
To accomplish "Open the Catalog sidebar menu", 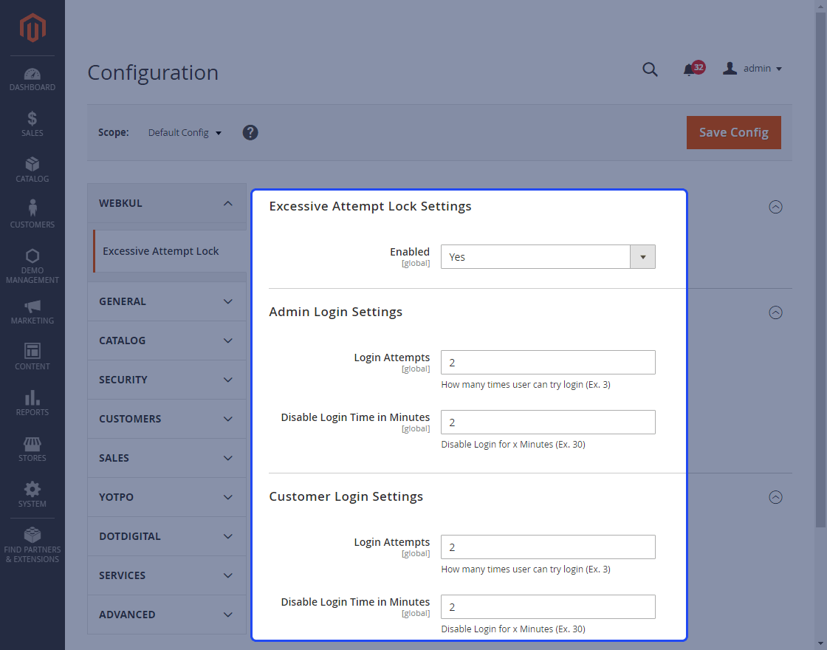I will (x=32, y=170).
